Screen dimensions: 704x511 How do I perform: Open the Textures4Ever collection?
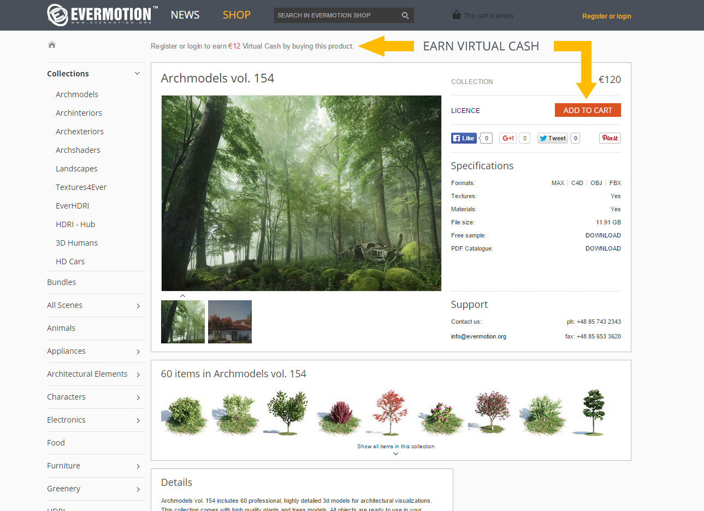coord(81,187)
